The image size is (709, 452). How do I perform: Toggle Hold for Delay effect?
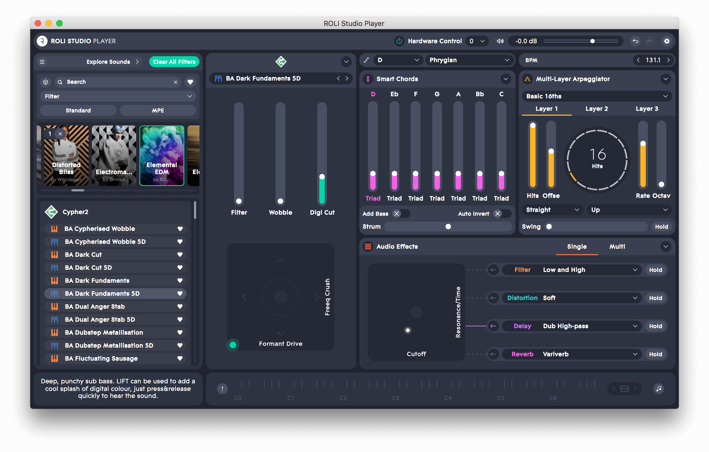click(656, 326)
